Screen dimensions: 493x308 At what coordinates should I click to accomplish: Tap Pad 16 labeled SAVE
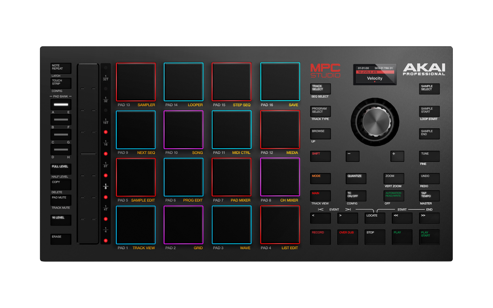tap(280, 82)
